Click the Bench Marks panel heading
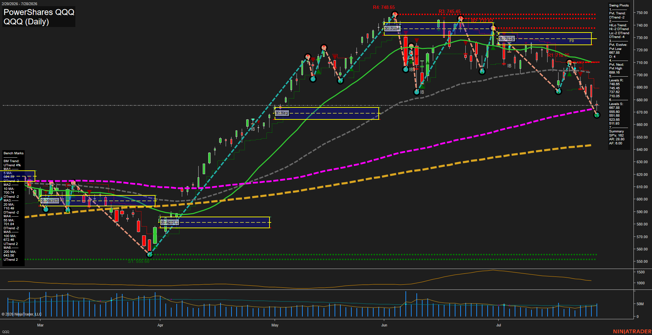Screen dimensions: 652x335 point(14,153)
